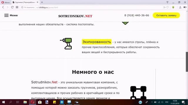The image size is (188, 105).
Task: Click the Оставить заявку button
Action: click(166, 15)
